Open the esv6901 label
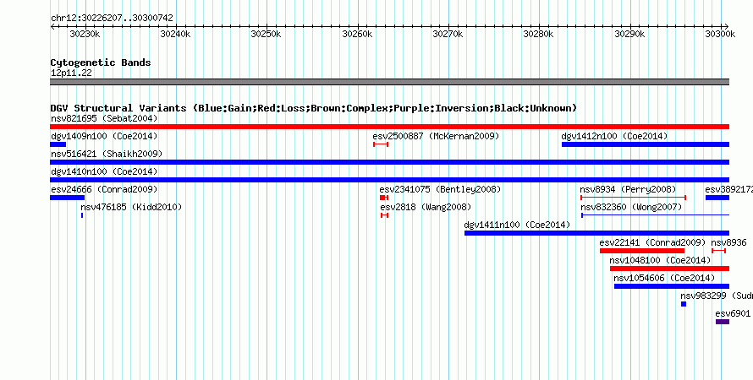The width and height of the screenshot is (753, 380). 733,313
